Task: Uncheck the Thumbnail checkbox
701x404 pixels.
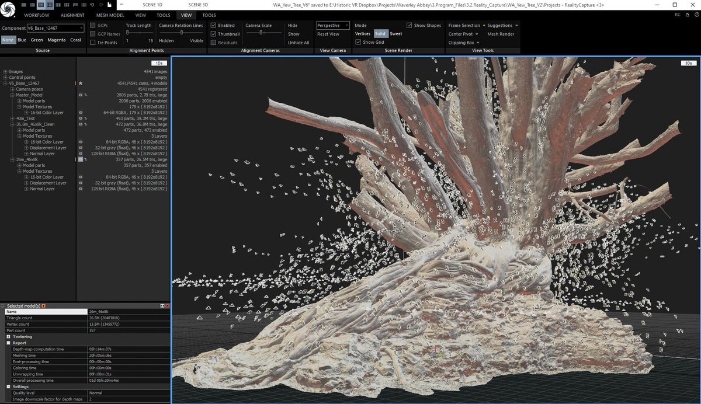Action: (213, 34)
